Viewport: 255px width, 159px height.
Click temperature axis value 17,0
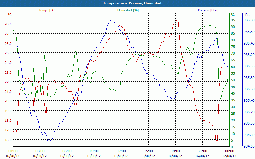[x=8, y=130]
